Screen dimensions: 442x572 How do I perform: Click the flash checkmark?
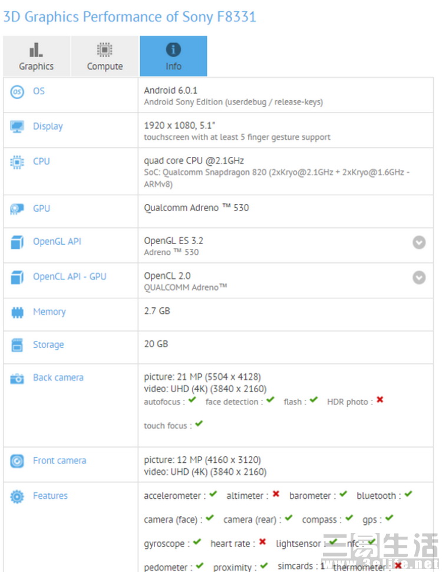point(314,400)
